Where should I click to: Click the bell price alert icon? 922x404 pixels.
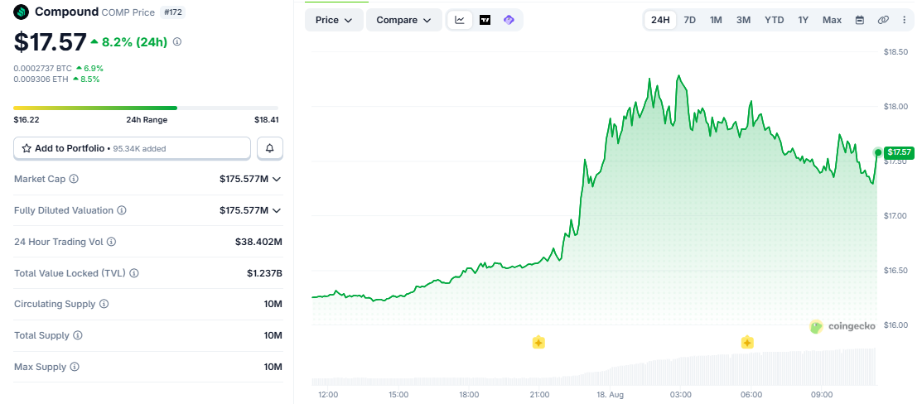(270, 148)
